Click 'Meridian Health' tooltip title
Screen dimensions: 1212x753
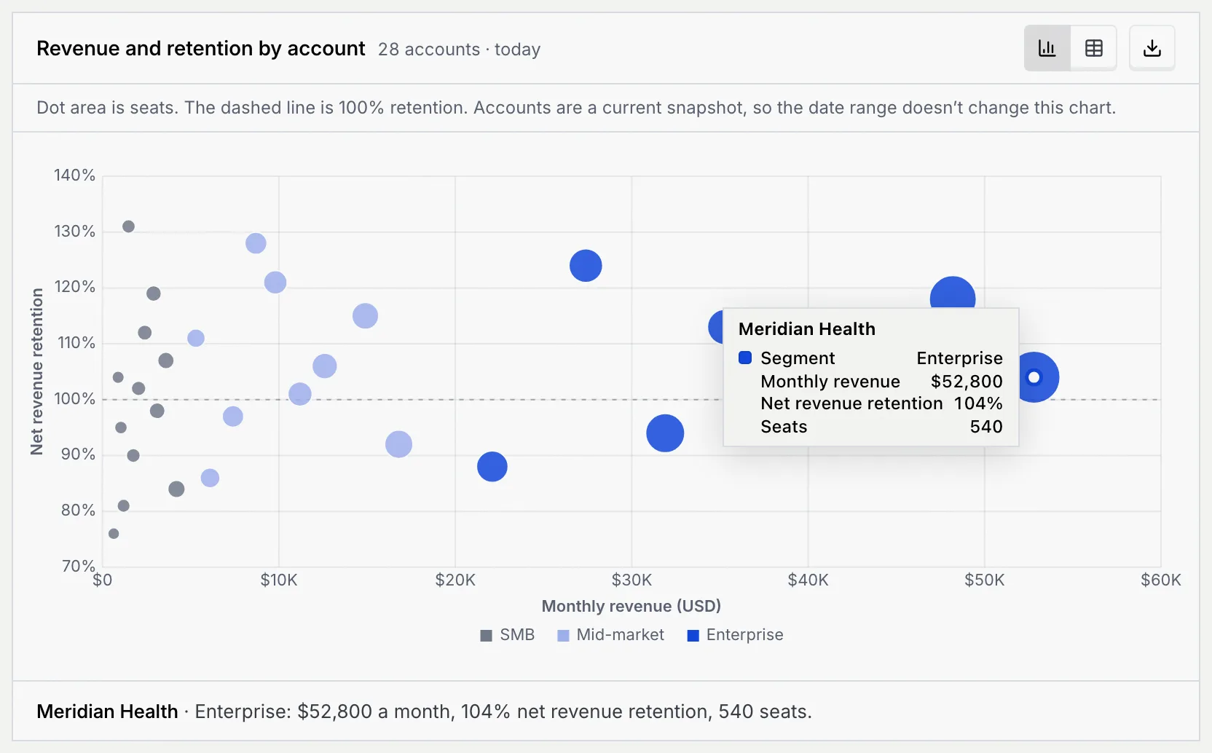pos(807,329)
